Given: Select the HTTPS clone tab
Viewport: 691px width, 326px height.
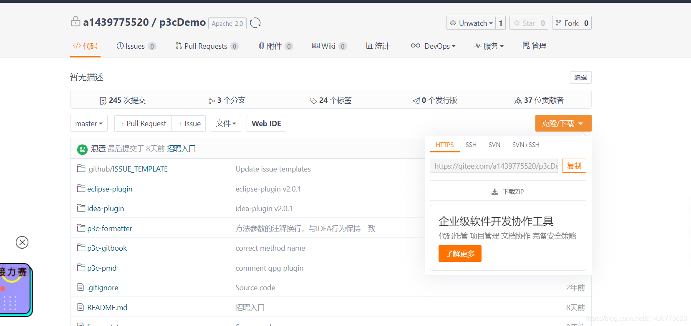Looking at the screenshot, I should [x=444, y=145].
